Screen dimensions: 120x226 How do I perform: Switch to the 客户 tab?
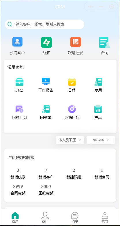[45, 217]
